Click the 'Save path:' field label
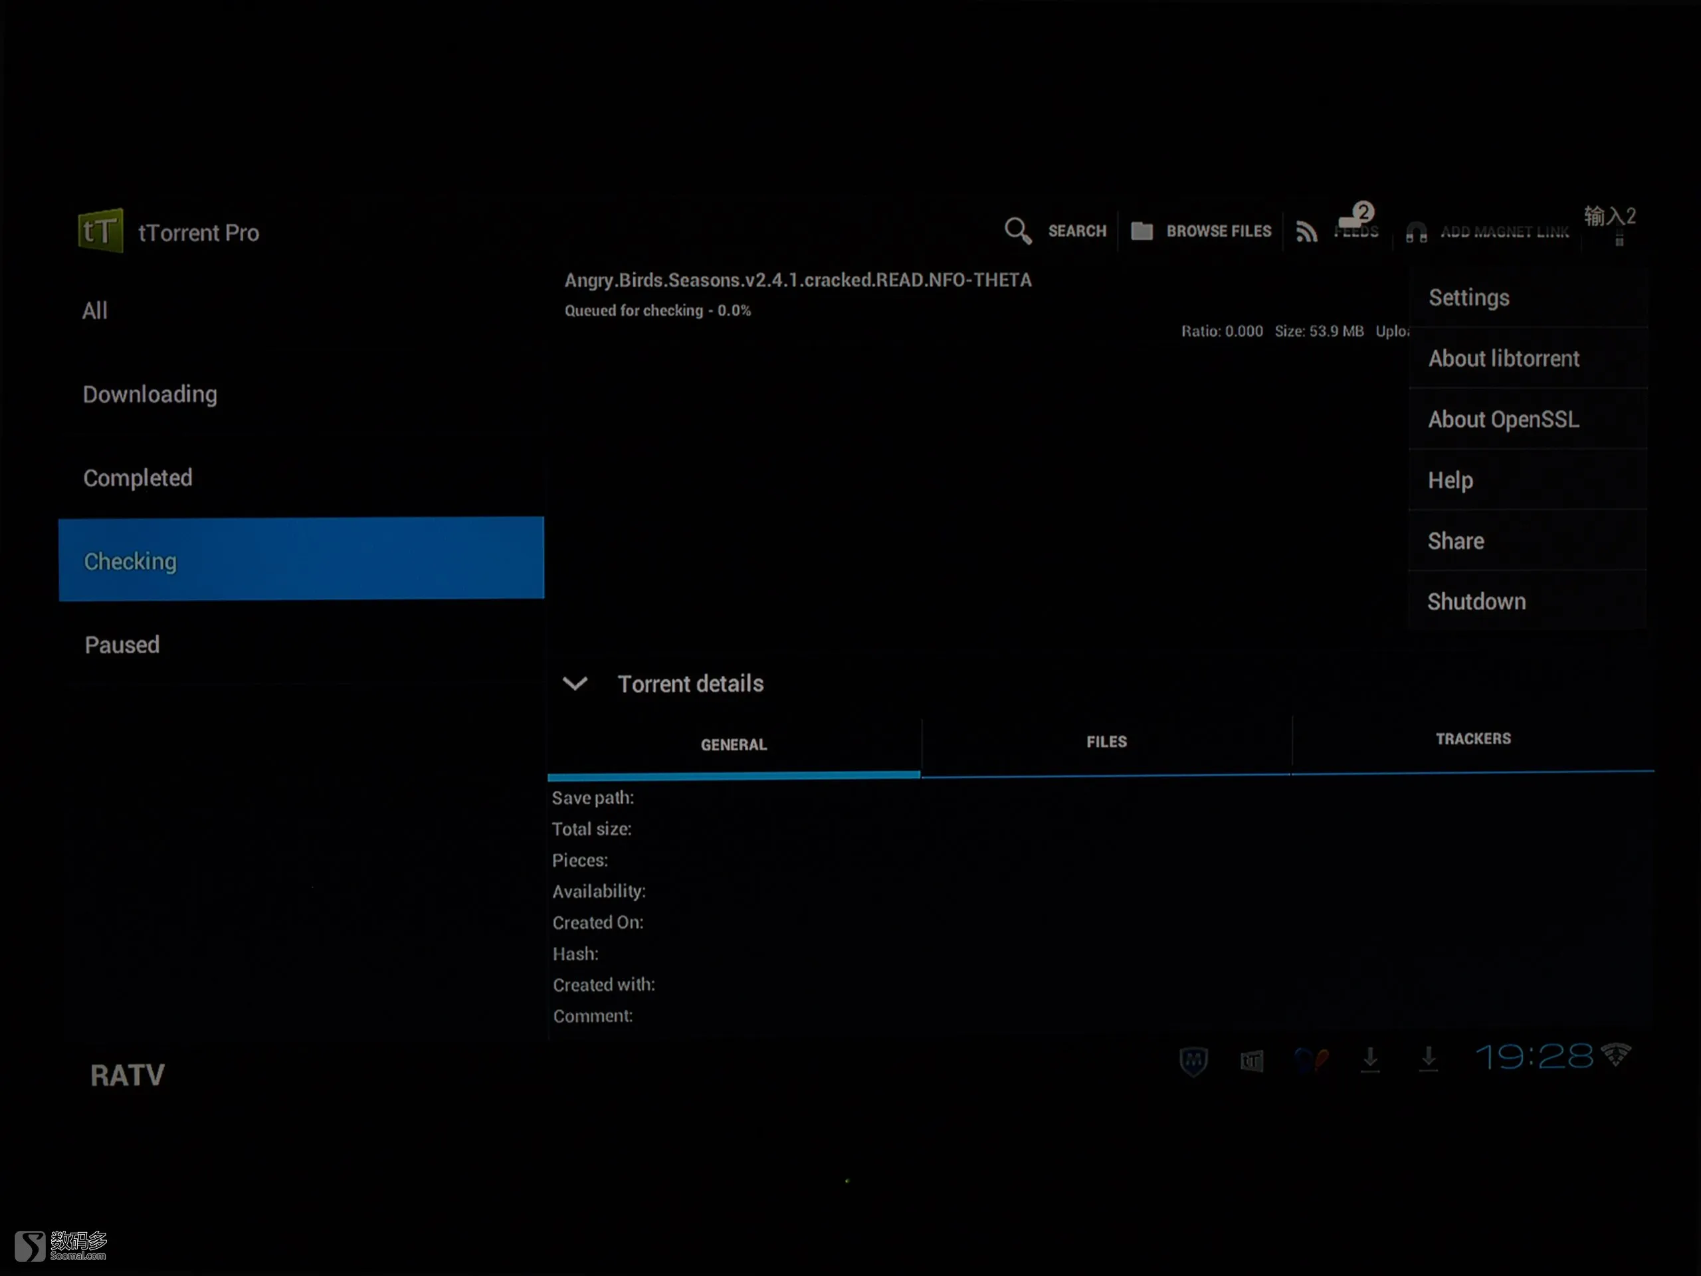 pyautogui.click(x=593, y=798)
